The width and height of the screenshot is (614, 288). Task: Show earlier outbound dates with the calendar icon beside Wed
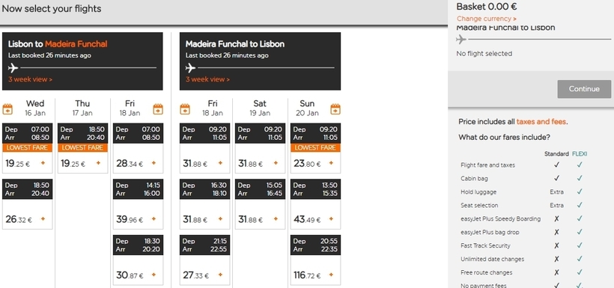[x=7, y=108]
